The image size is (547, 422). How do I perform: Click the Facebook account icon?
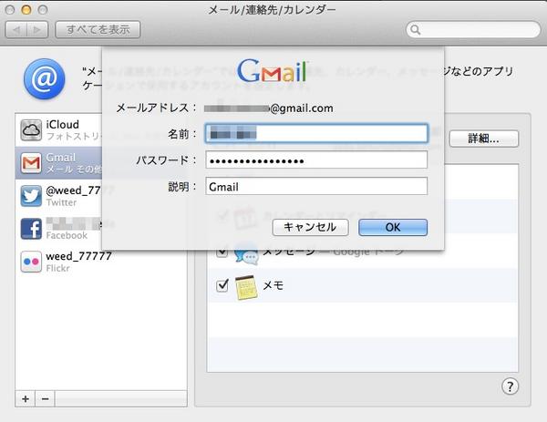click(31, 229)
